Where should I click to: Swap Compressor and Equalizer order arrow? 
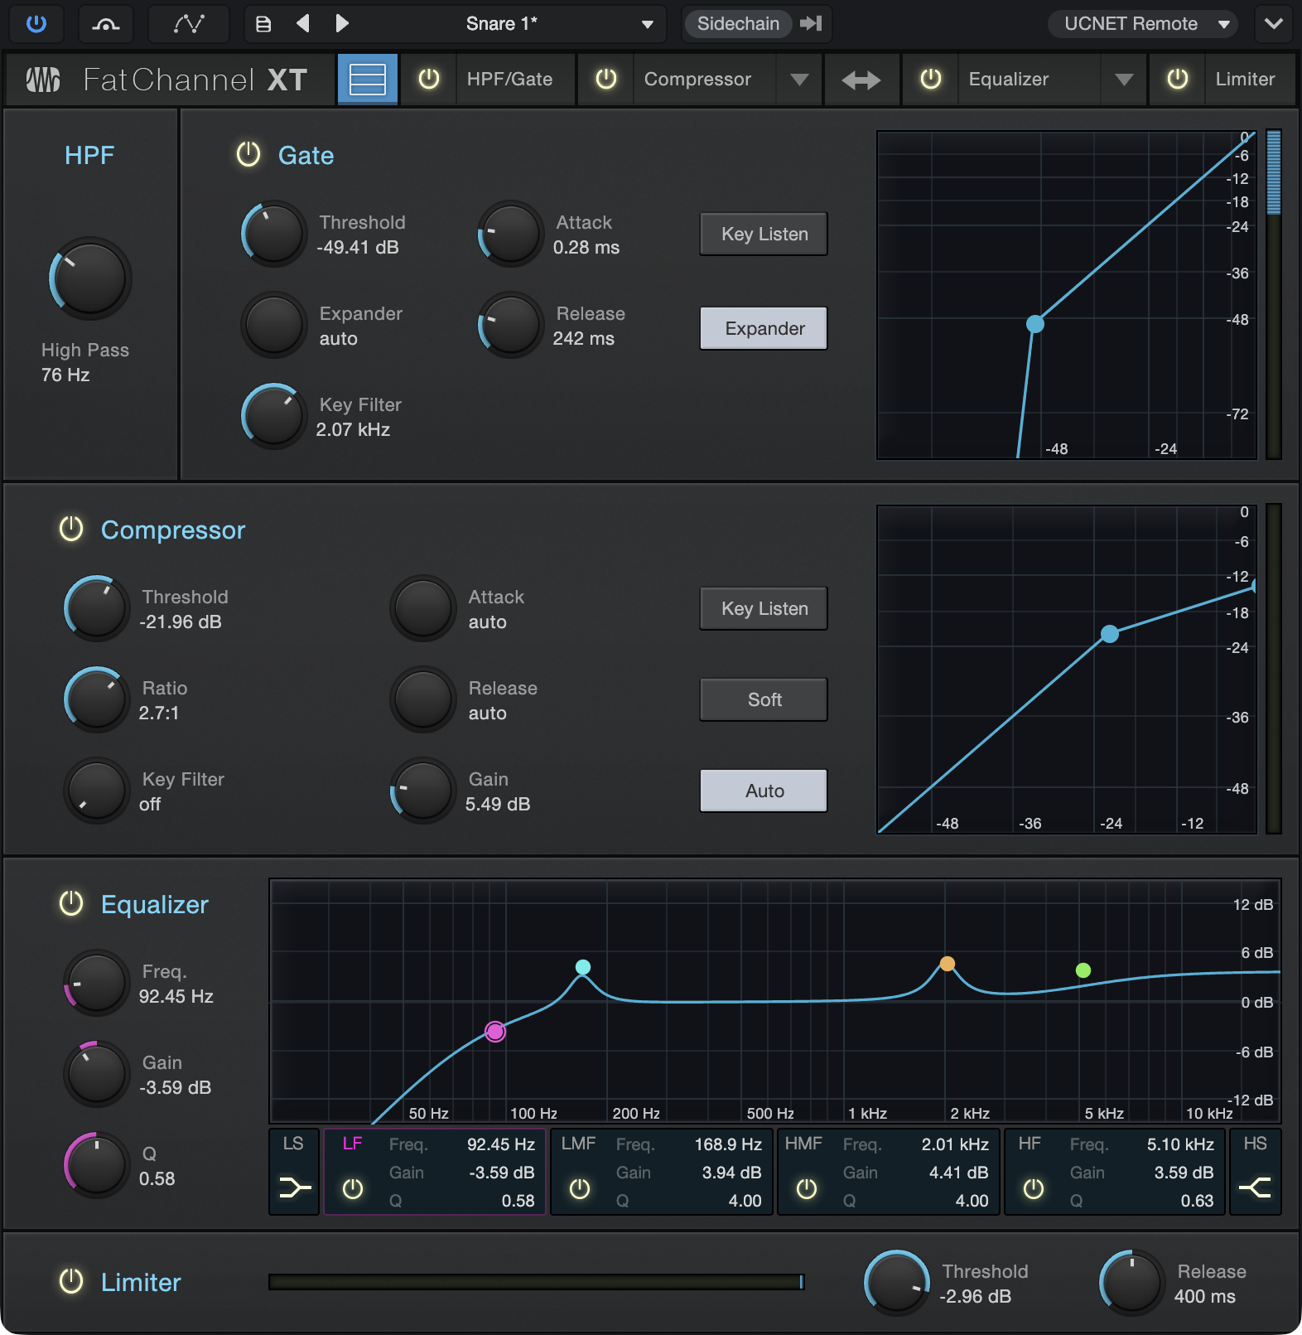(x=861, y=80)
